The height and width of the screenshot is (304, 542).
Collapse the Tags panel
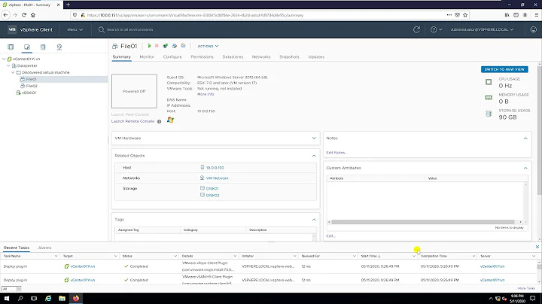(314, 220)
